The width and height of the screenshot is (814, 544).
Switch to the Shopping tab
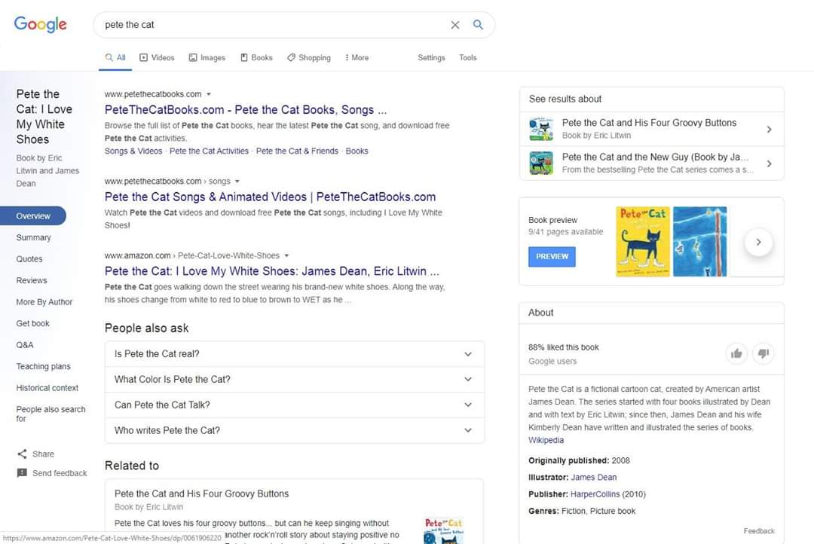(309, 57)
